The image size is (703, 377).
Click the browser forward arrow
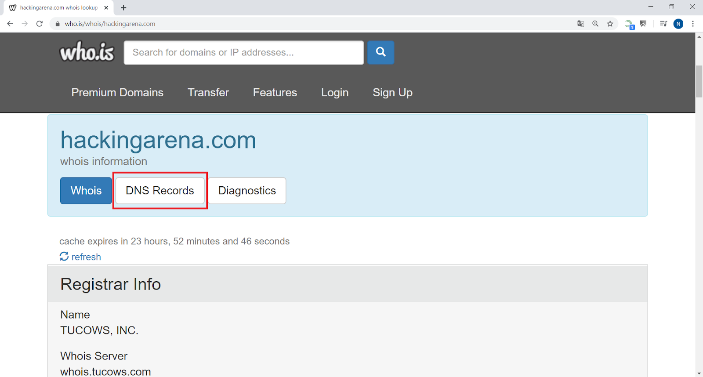tap(25, 24)
